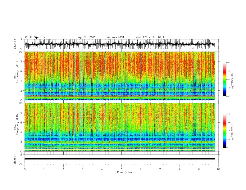
Task: Click the ch.2 'Frequency (kHz)' axis label
Action: tap(17, 124)
